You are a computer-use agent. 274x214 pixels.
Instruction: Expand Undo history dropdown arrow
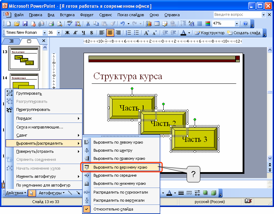point(128,24)
